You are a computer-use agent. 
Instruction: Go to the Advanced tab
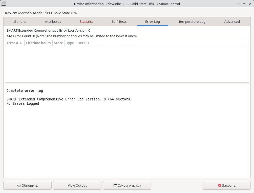[232, 22]
